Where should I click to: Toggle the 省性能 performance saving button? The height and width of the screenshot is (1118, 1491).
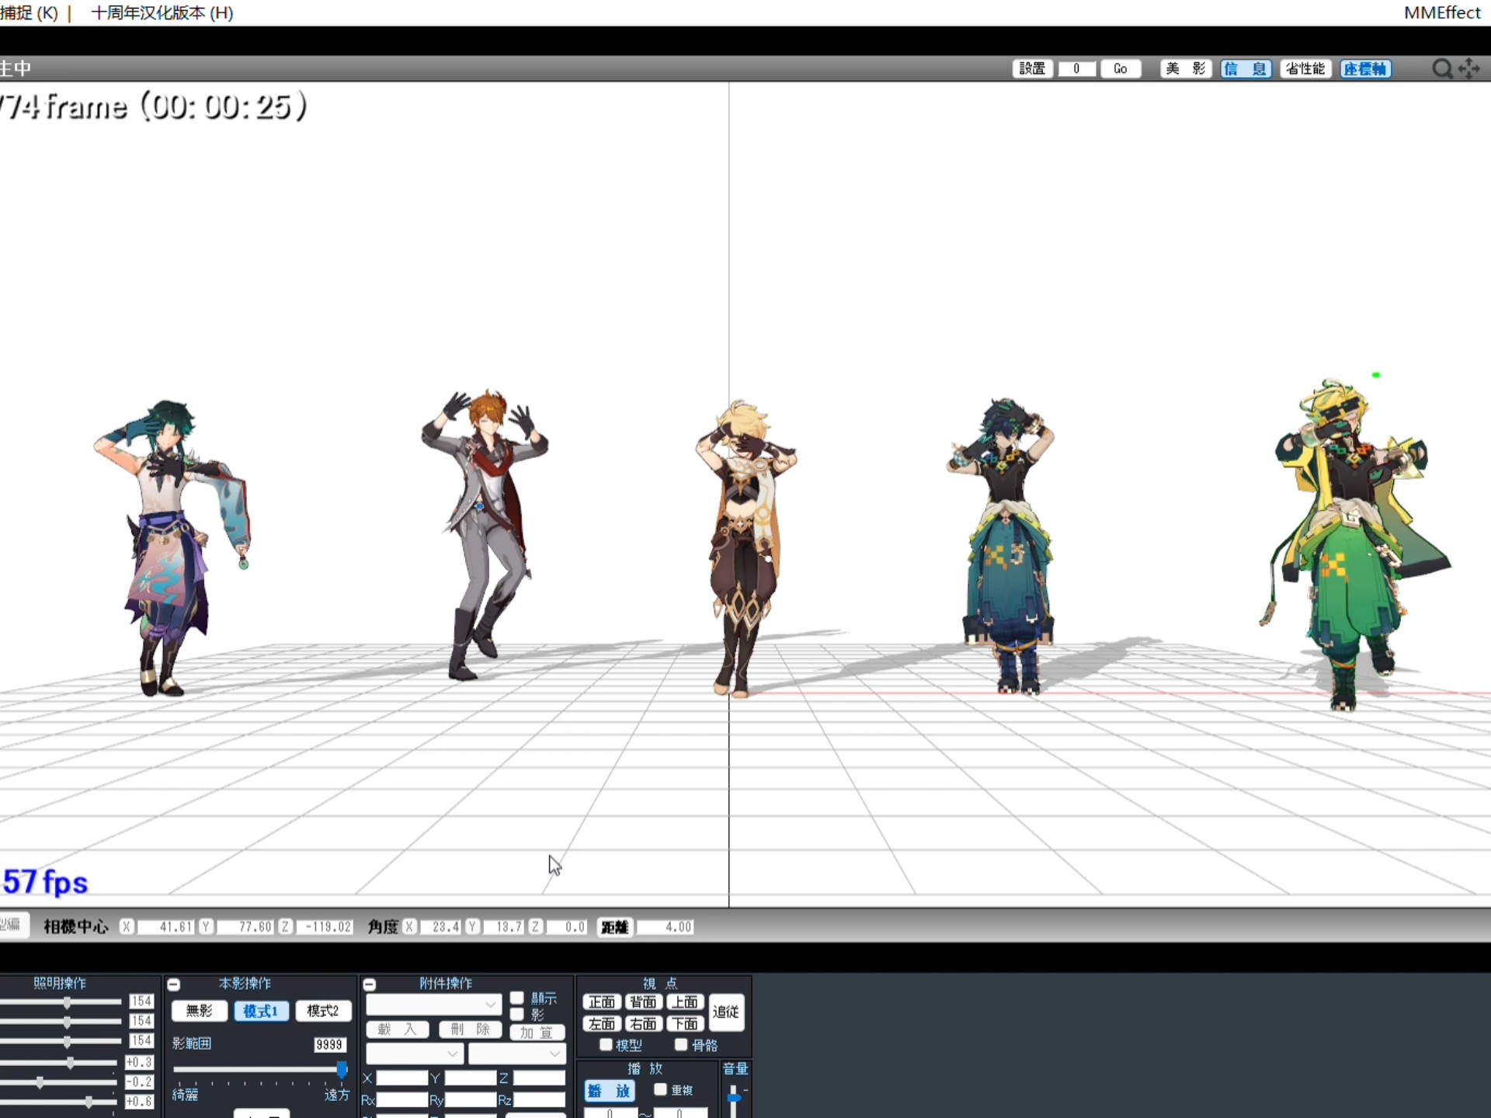pyautogui.click(x=1305, y=68)
